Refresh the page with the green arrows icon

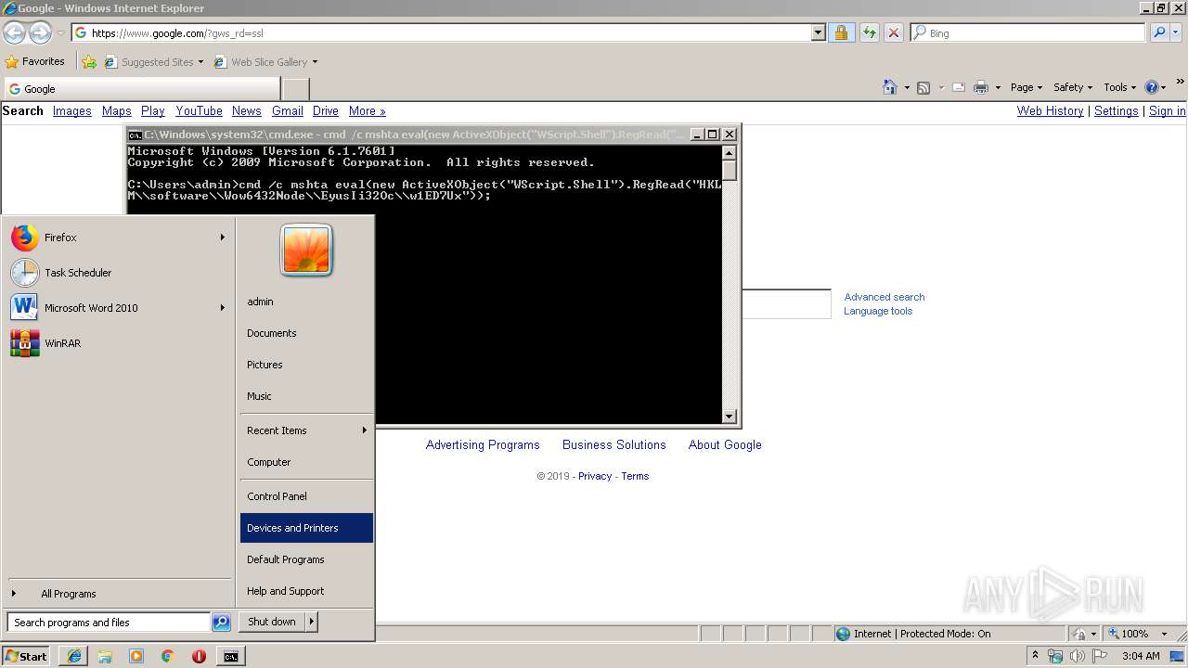click(869, 33)
